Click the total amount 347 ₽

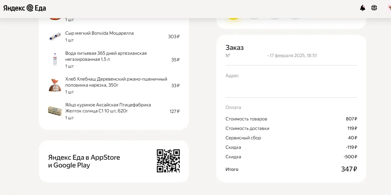coord(349,169)
